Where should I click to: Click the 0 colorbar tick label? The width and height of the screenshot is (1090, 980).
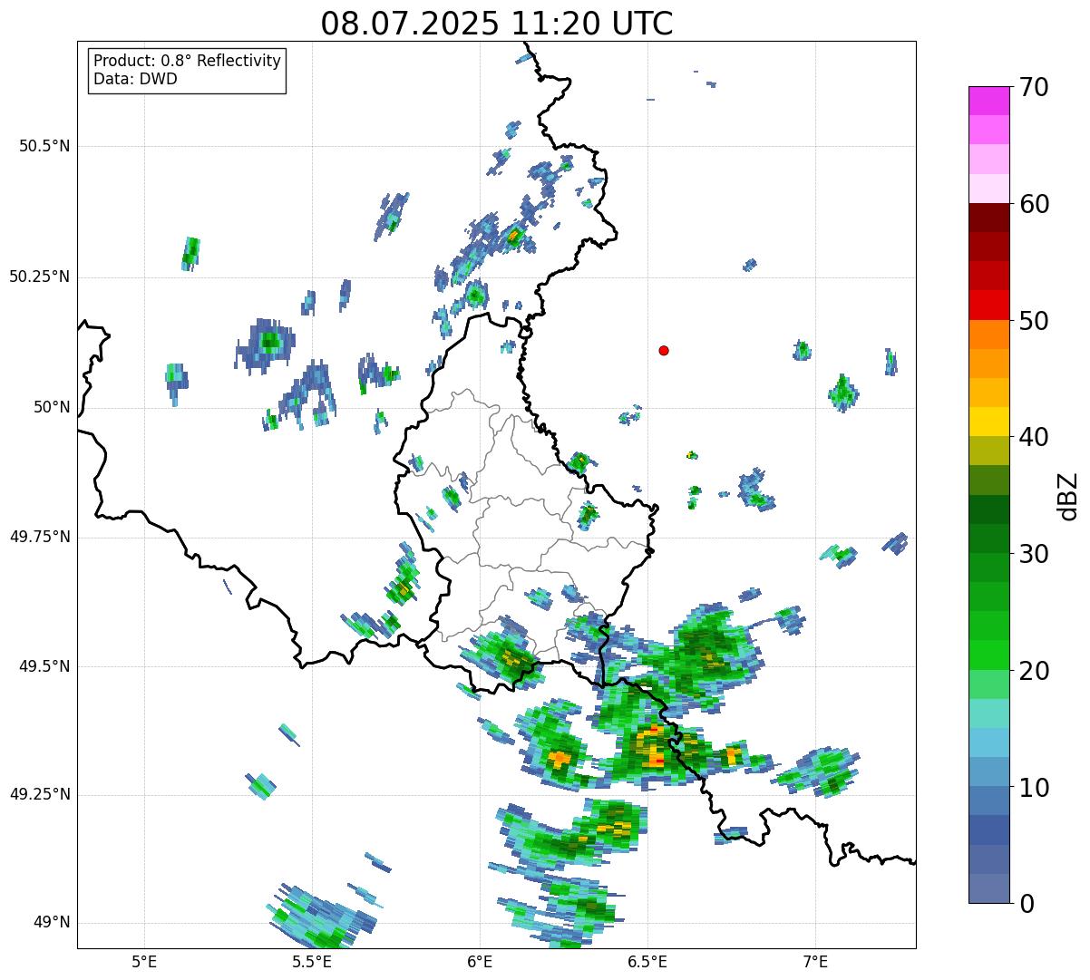pyautogui.click(x=1026, y=904)
